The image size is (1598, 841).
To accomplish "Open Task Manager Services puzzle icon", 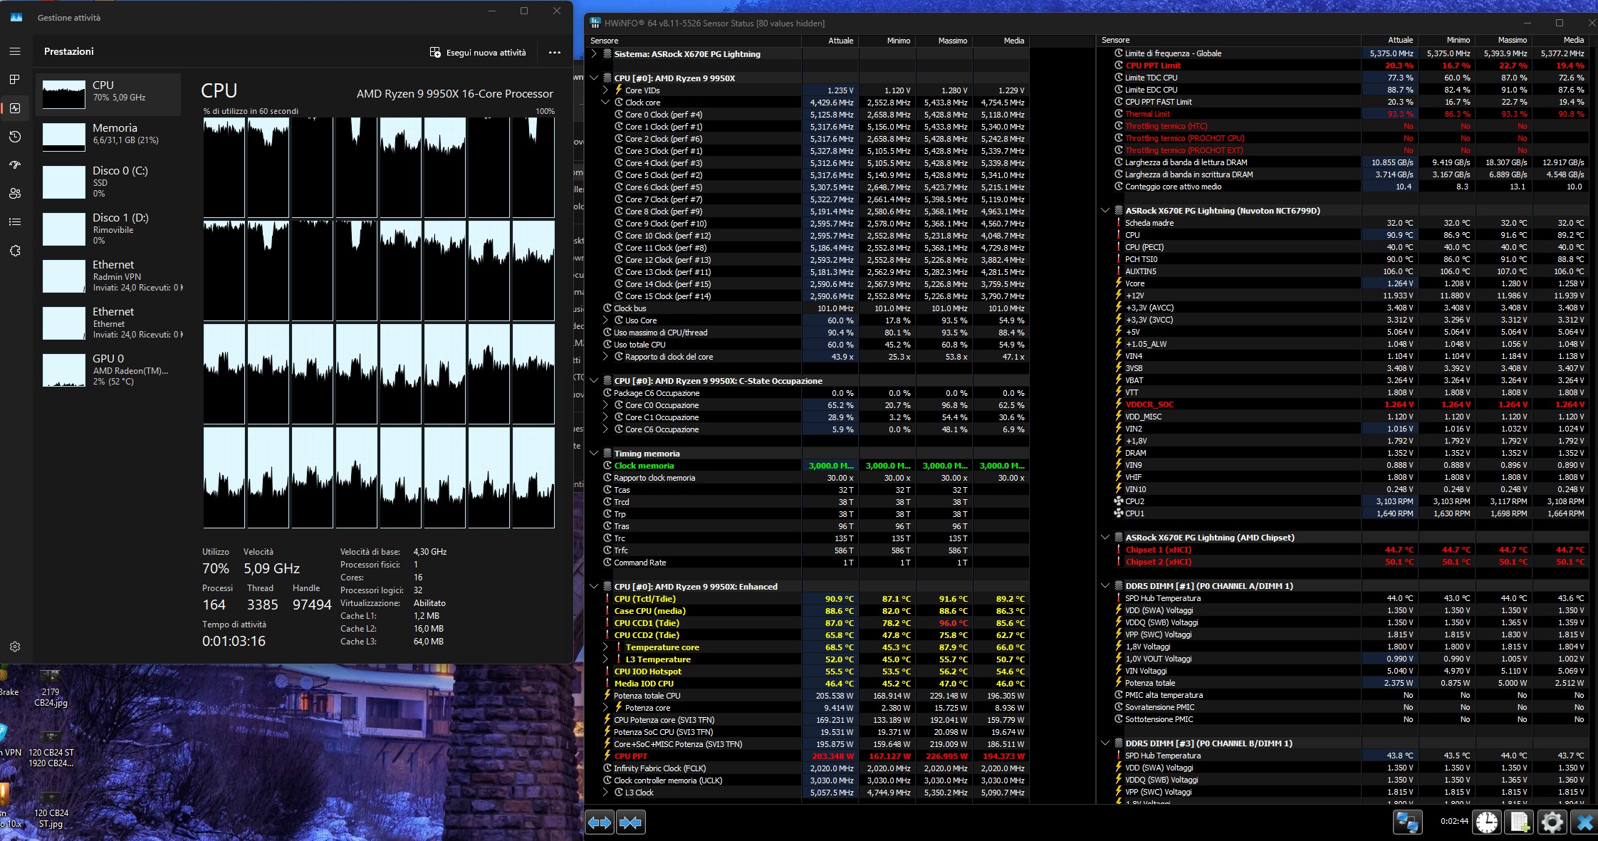I will (x=15, y=251).
